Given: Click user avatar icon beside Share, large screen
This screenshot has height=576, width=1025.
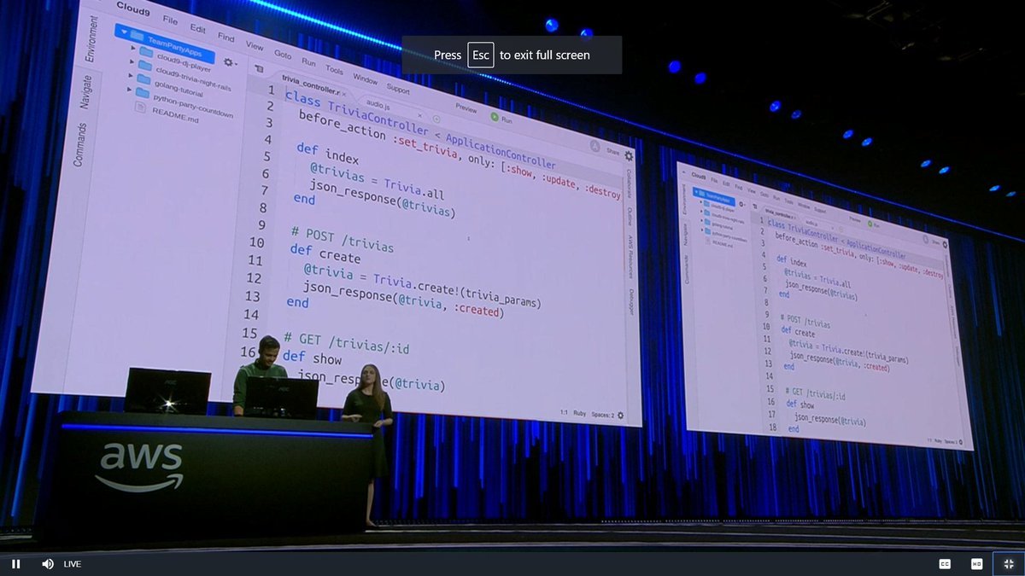Looking at the screenshot, I should 594,146.
